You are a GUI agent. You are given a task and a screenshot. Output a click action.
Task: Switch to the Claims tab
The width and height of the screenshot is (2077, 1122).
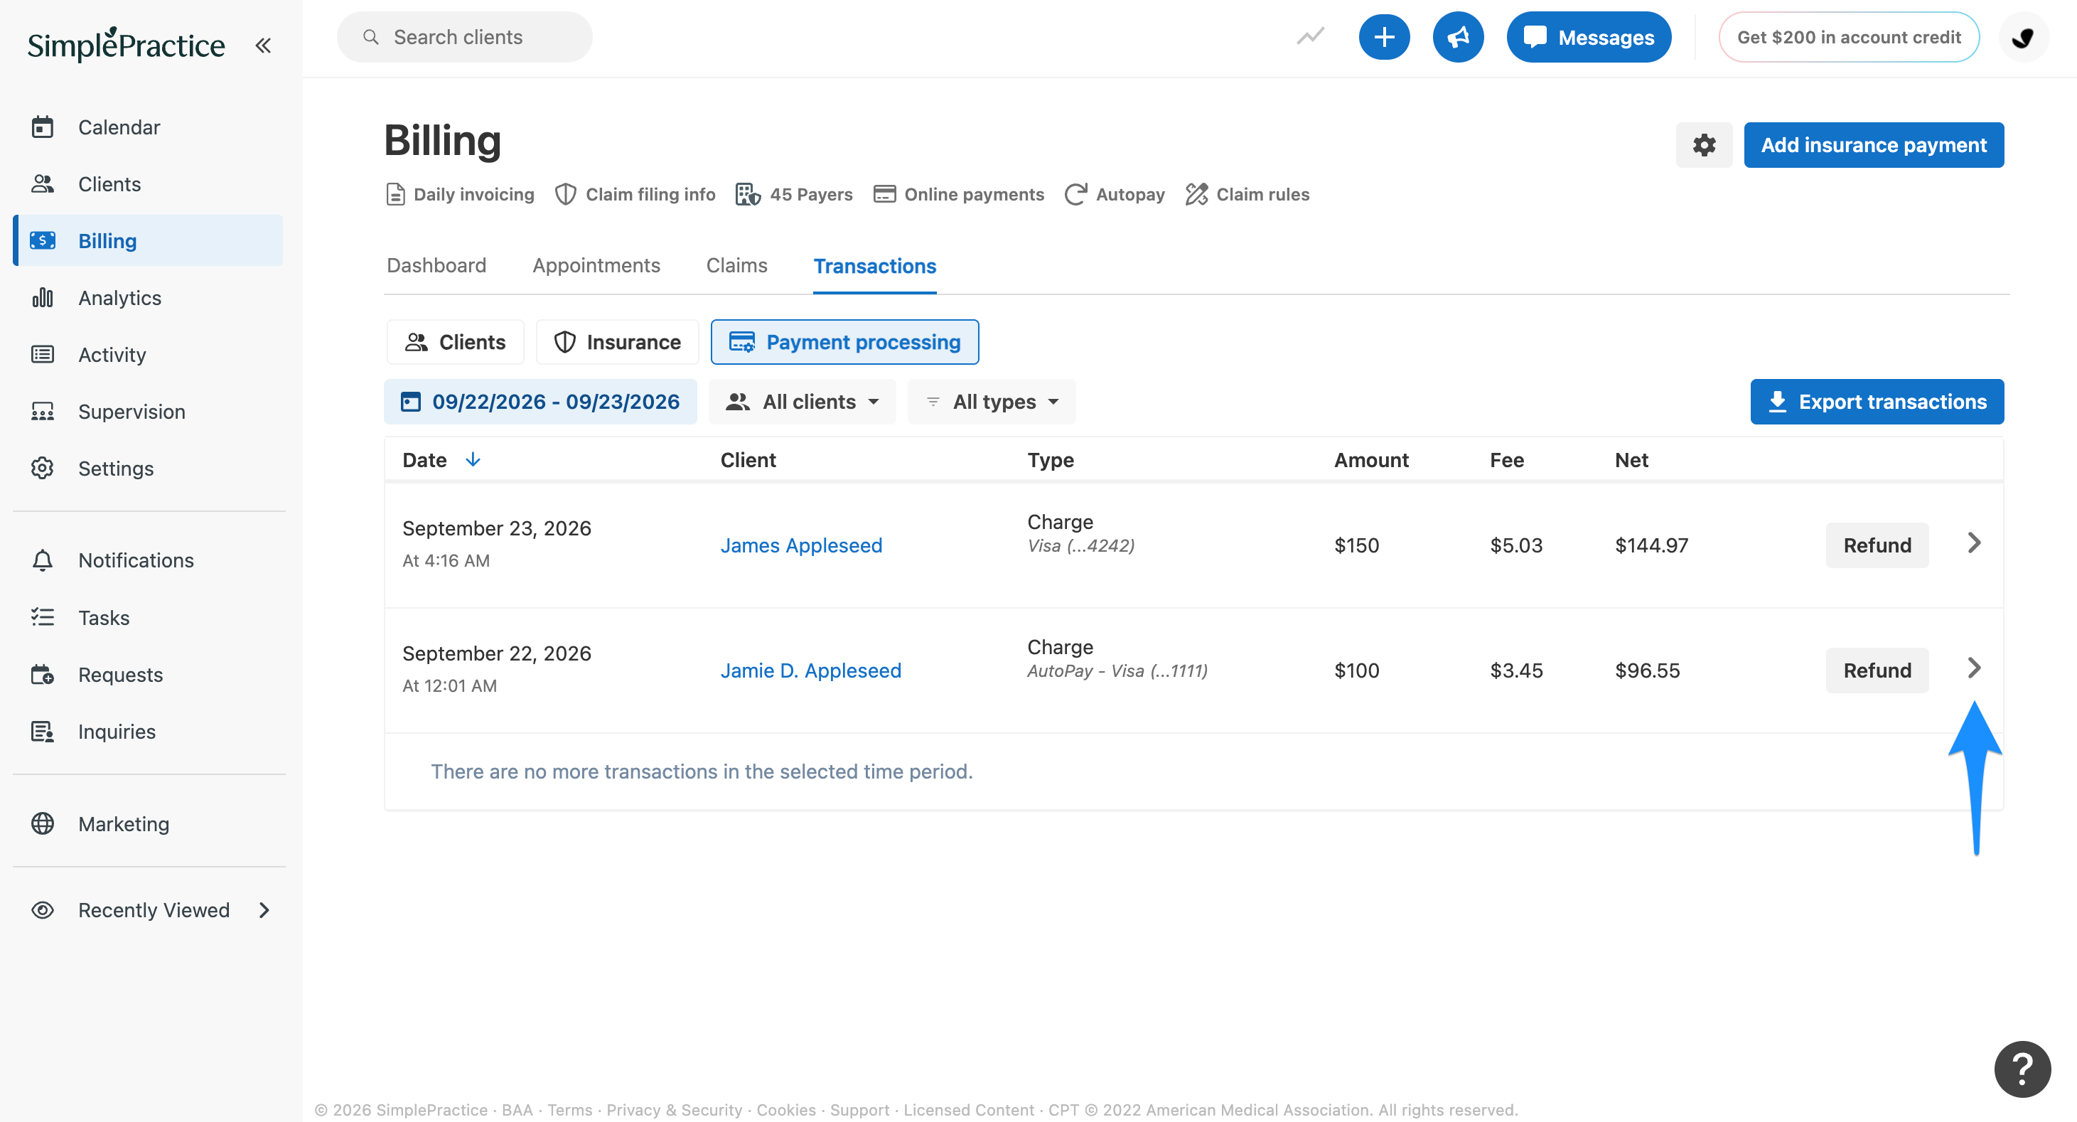click(x=736, y=265)
